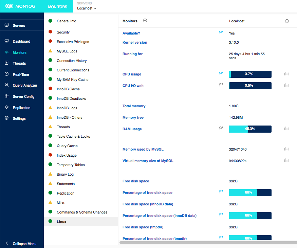
Task: Select the Linux monitor group
Action: click(x=81, y=222)
